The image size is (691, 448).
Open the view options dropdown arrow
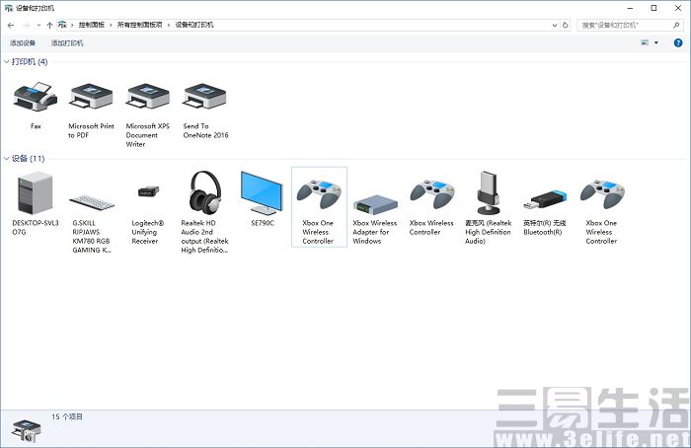click(x=656, y=42)
